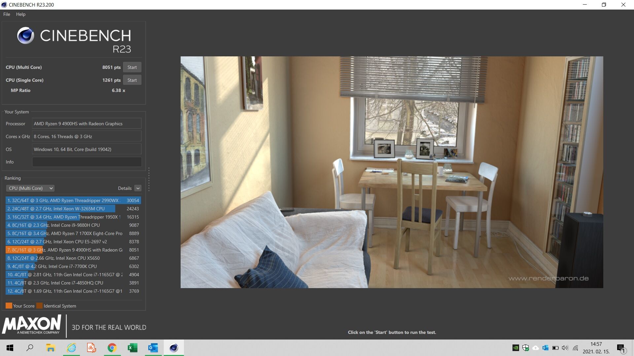Open the CPU (Multi Core) ranking dropdown
Screen dimensions: 634x356
tap(30, 188)
